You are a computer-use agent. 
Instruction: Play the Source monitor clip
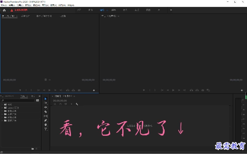point(50,90)
